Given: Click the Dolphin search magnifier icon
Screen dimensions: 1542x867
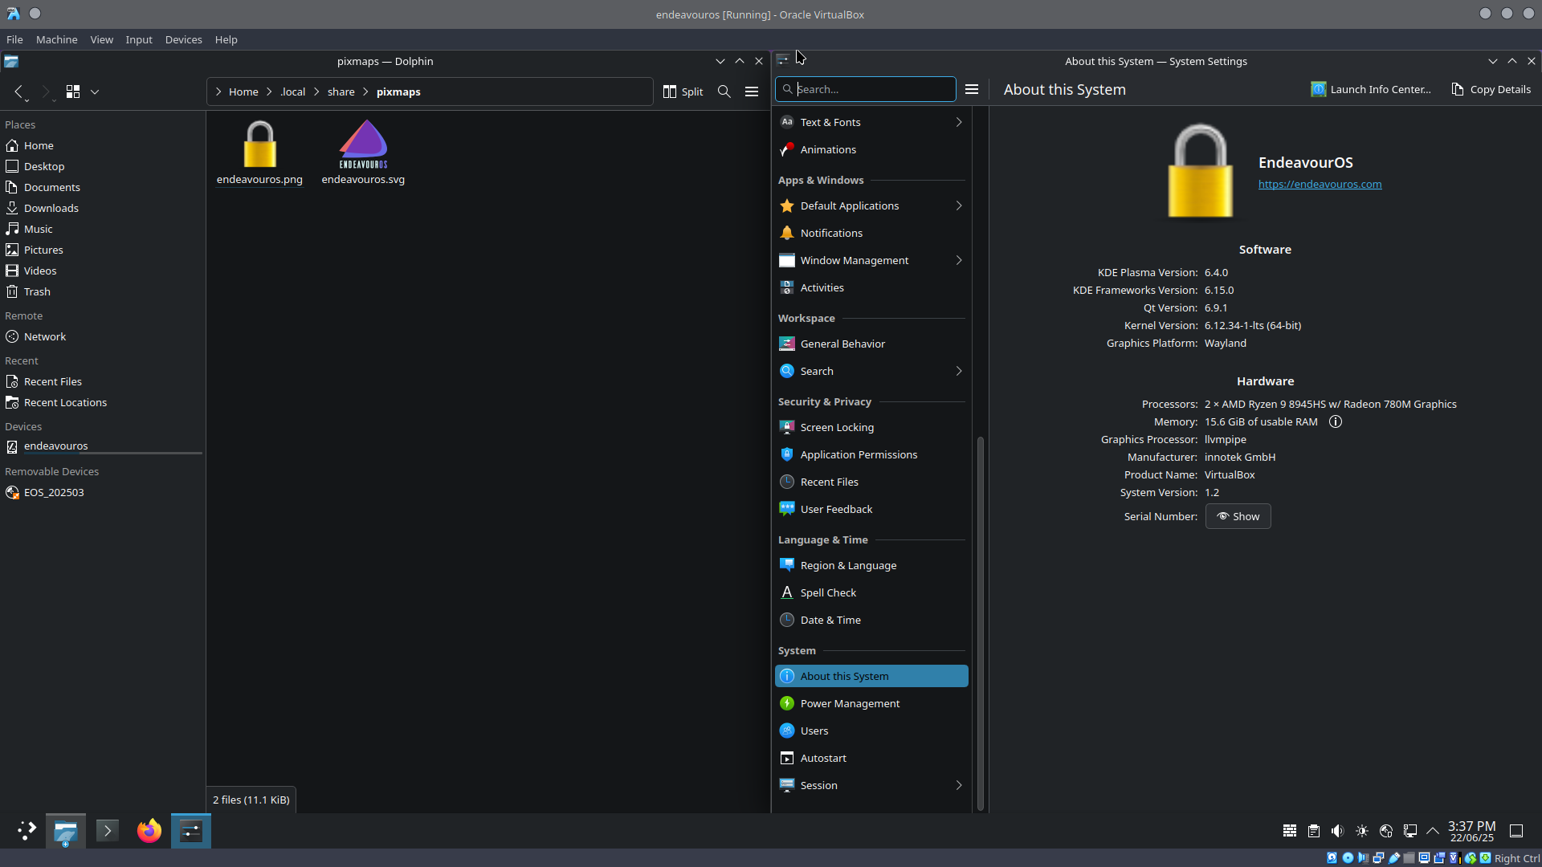Looking at the screenshot, I should pyautogui.click(x=724, y=92).
